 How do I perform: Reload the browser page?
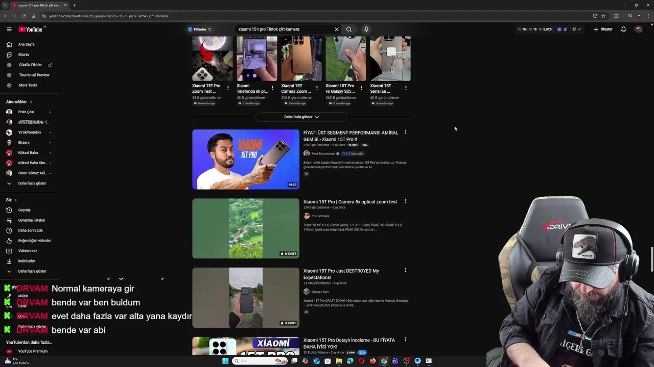click(x=24, y=16)
